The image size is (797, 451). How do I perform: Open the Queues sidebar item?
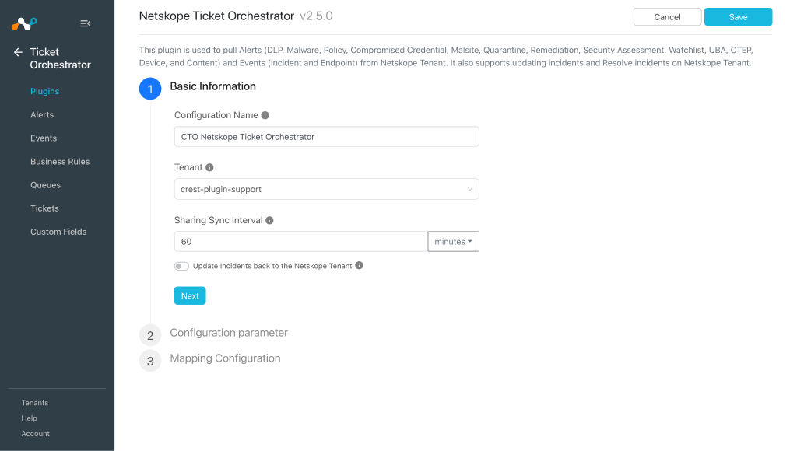(45, 185)
